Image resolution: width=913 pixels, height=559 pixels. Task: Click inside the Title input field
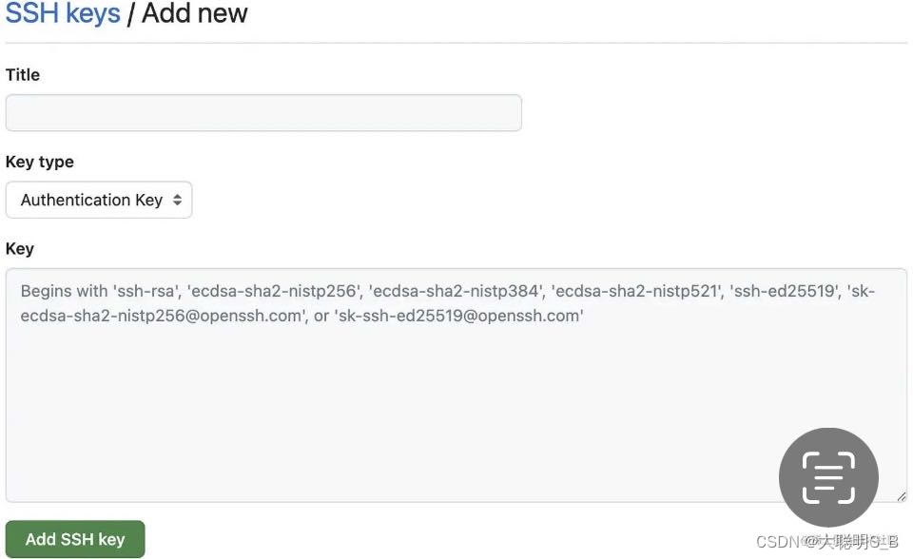click(x=263, y=111)
